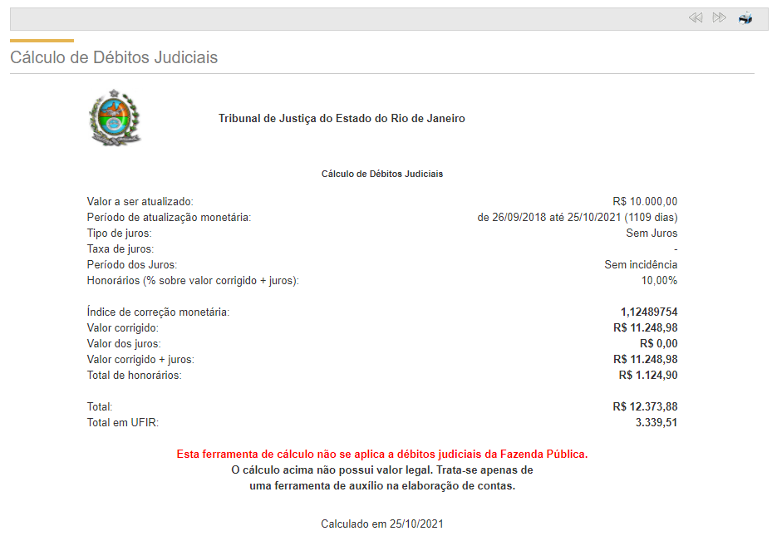Viewport: 777px width, 536px height.
Task: Click the value R$ 0,00
Action: 658,344
